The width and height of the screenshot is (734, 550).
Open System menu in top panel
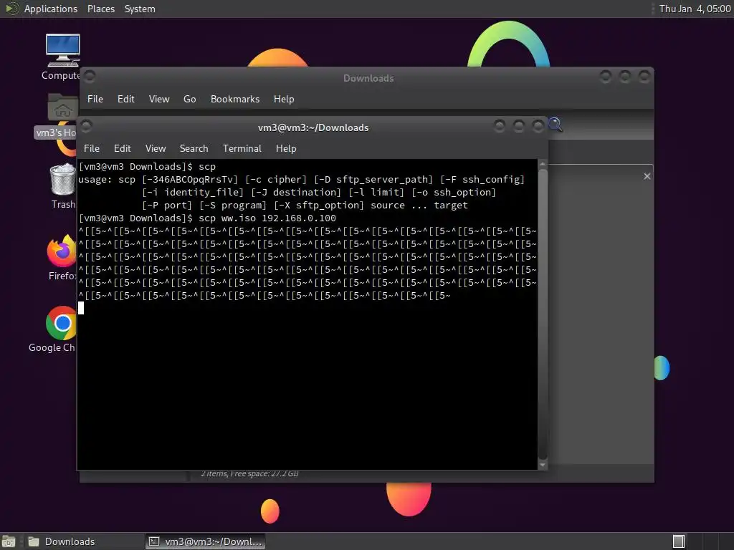point(140,9)
